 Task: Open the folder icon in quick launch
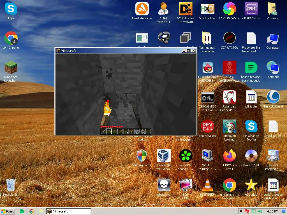click(x=41, y=211)
